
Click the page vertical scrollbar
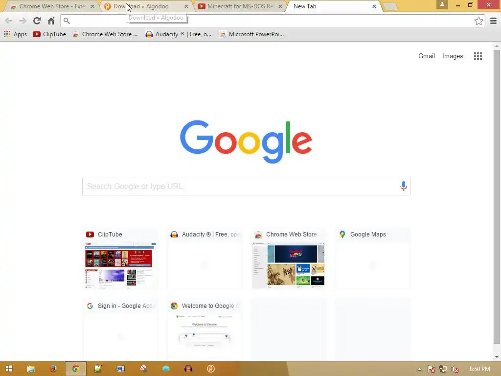click(497, 197)
